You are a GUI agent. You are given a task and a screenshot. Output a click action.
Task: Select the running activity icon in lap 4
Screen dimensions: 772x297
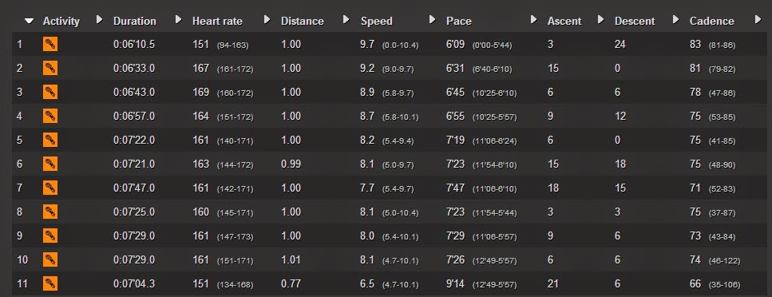pyautogui.click(x=49, y=116)
